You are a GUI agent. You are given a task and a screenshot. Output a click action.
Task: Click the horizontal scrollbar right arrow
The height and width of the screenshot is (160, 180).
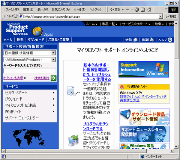click(x=172, y=151)
